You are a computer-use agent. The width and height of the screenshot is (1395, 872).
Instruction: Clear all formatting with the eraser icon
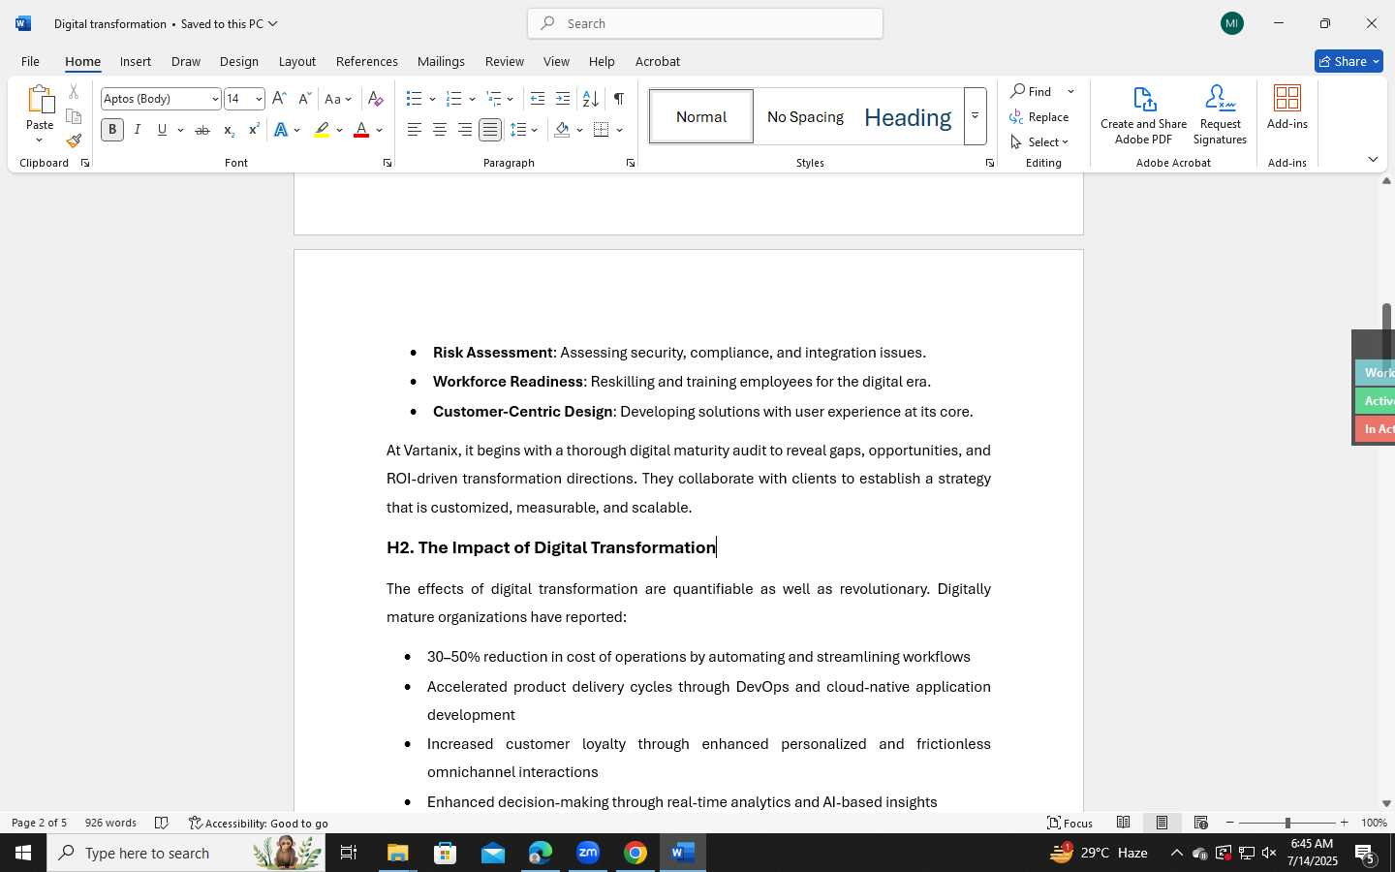(x=376, y=99)
